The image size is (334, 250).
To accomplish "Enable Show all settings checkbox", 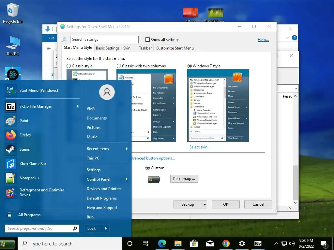I will point(147,39).
